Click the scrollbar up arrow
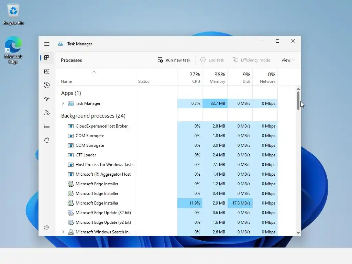The image size is (352, 264). tap(298, 89)
